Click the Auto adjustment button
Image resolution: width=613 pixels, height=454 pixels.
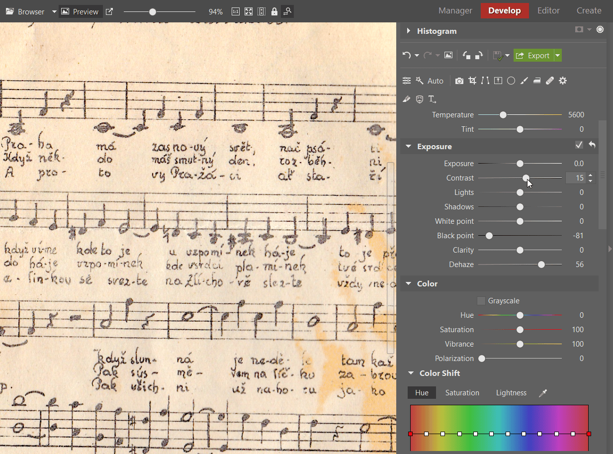coord(436,80)
